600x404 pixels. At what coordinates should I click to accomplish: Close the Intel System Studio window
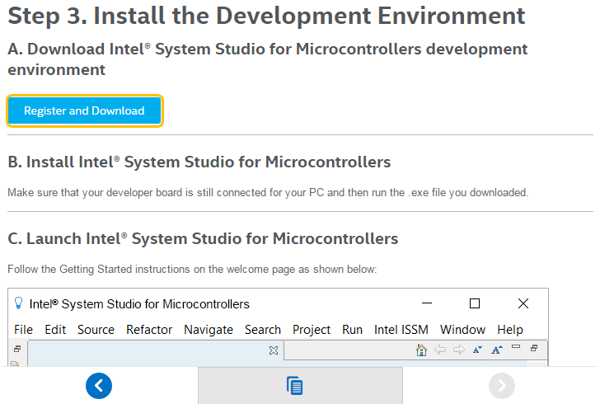pyautogui.click(x=523, y=303)
